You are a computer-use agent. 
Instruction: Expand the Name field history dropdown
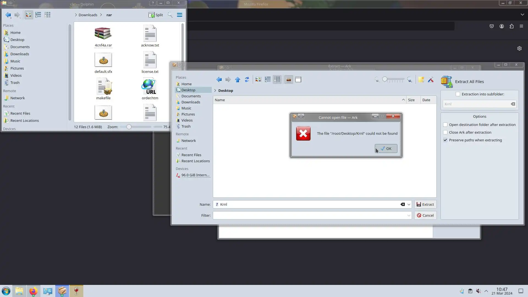coord(409,204)
